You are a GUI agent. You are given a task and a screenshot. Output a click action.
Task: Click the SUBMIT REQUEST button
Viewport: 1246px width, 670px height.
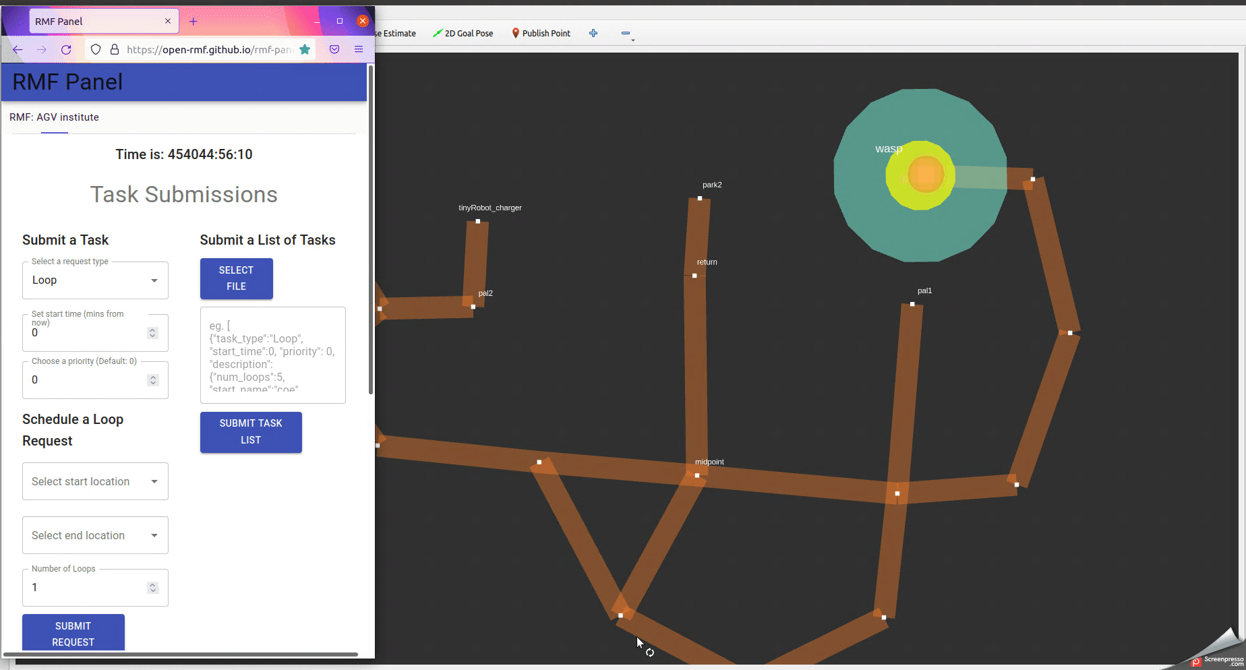pyautogui.click(x=73, y=633)
